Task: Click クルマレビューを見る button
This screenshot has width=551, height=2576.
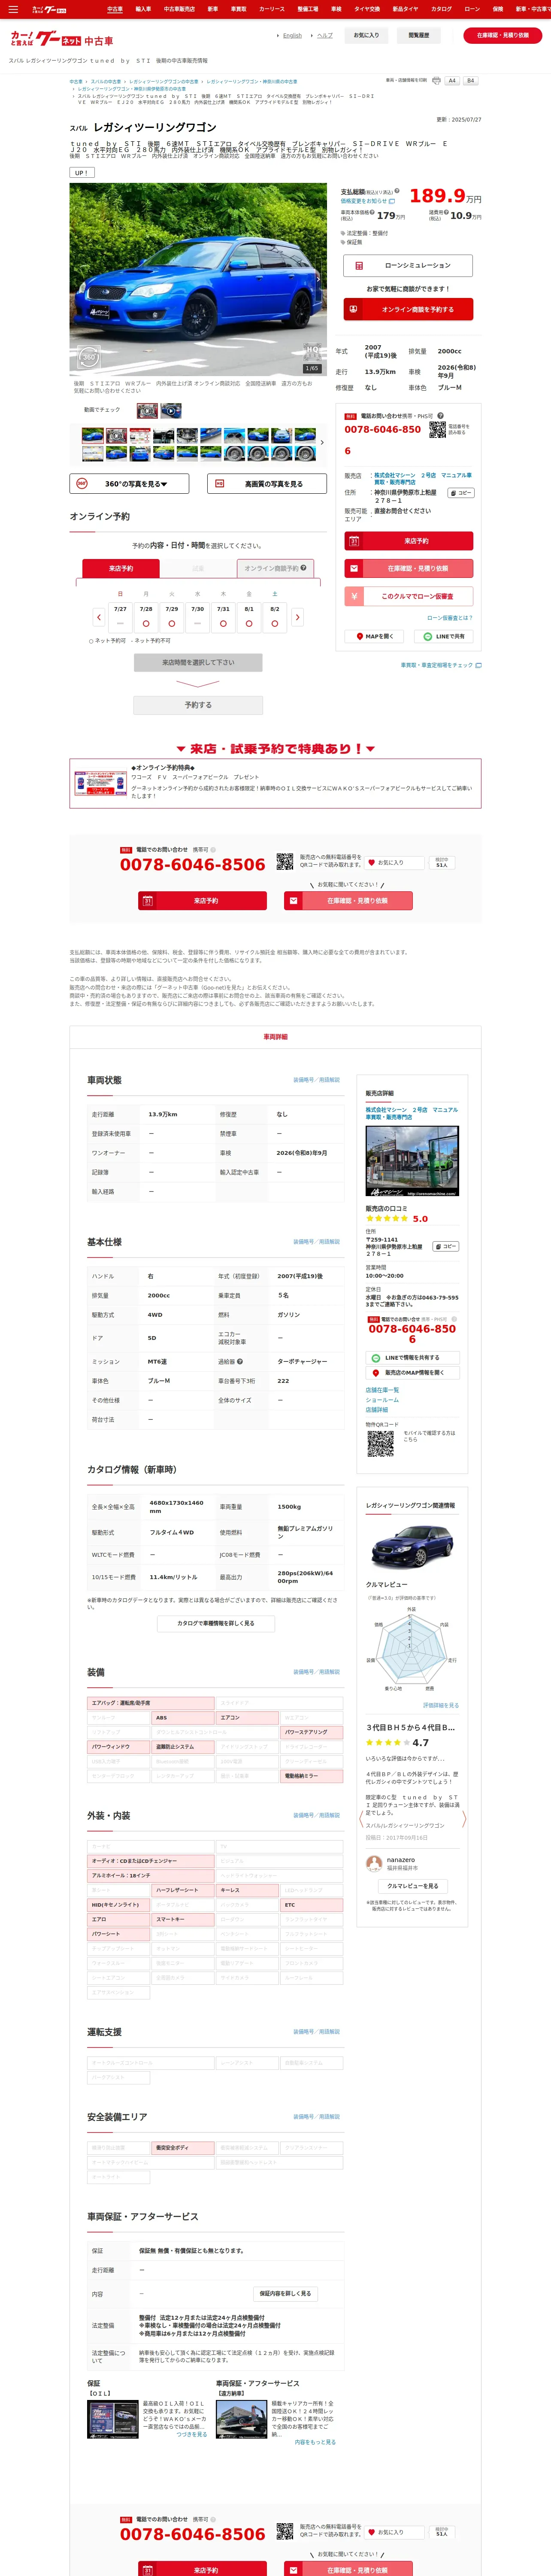Action: [412, 1886]
